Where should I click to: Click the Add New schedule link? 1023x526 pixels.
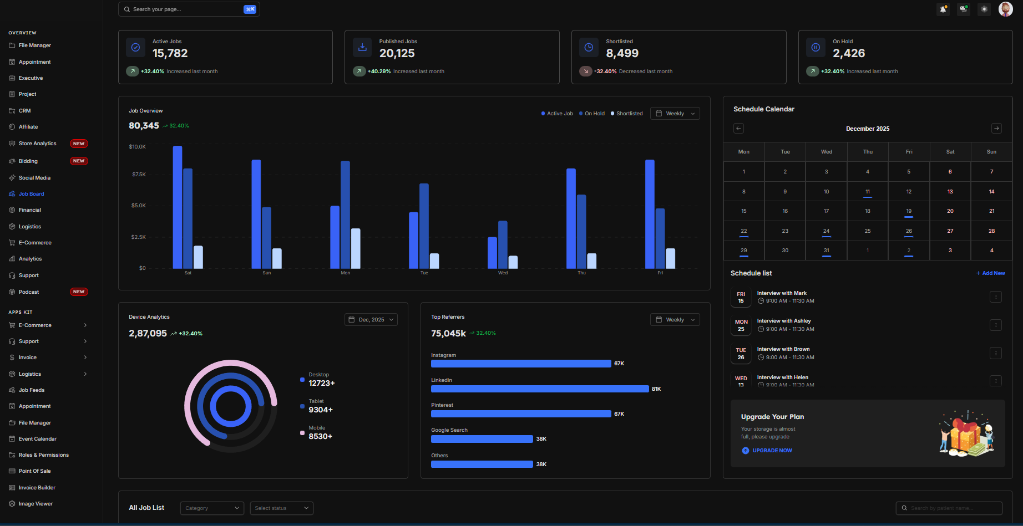990,273
